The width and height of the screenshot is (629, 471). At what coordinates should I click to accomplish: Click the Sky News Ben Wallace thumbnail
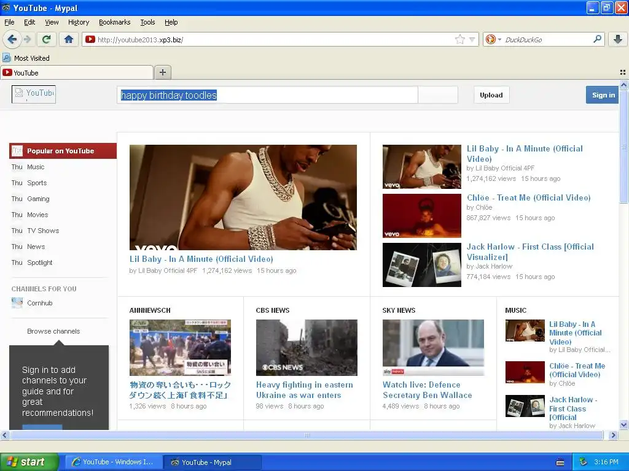click(x=433, y=348)
